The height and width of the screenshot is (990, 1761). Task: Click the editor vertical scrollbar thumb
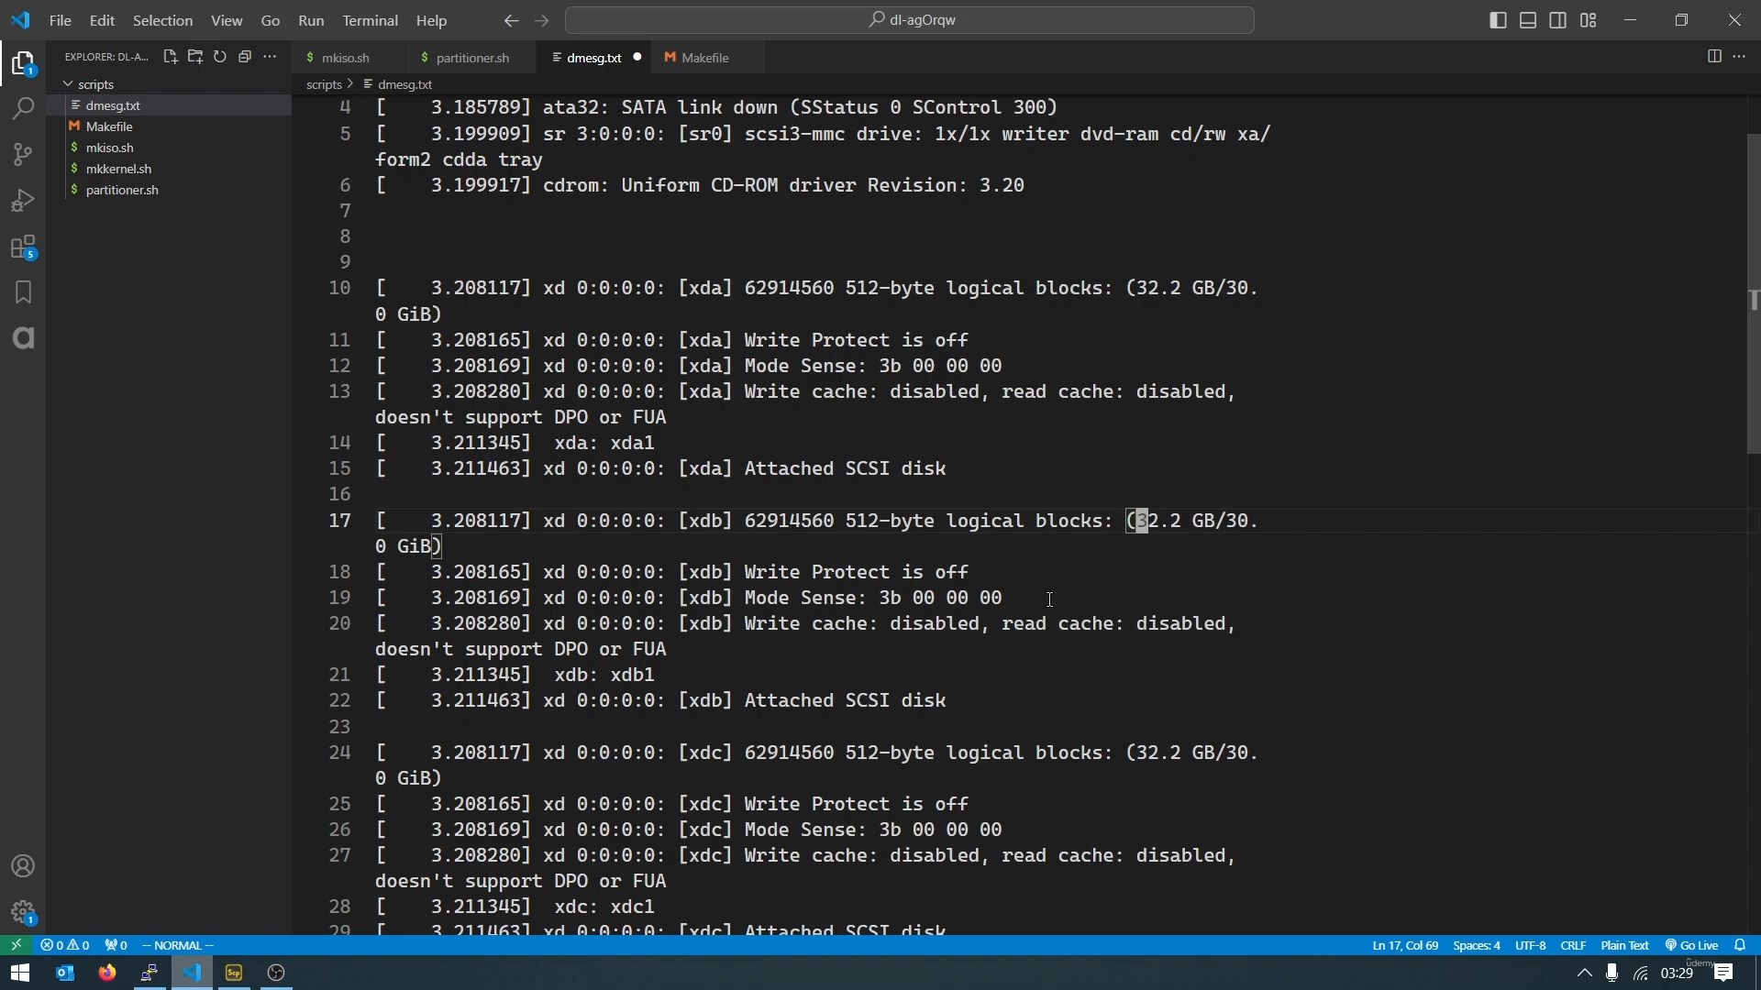click(x=1753, y=293)
